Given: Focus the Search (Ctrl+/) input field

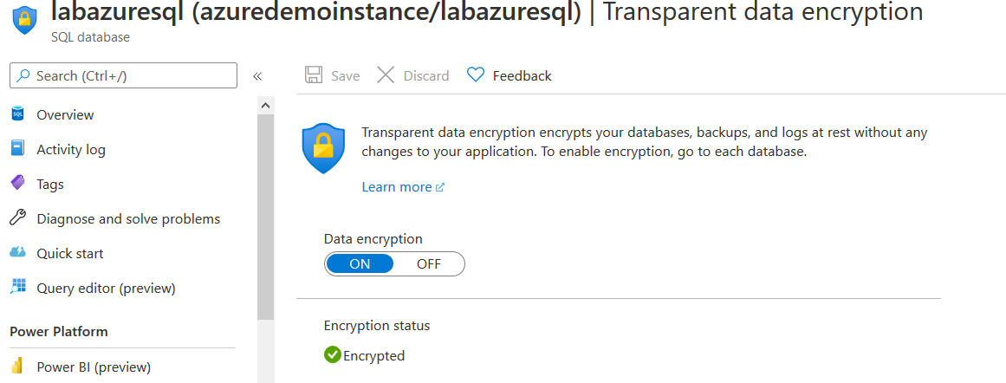Looking at the screenshot, I should point(130,75).
